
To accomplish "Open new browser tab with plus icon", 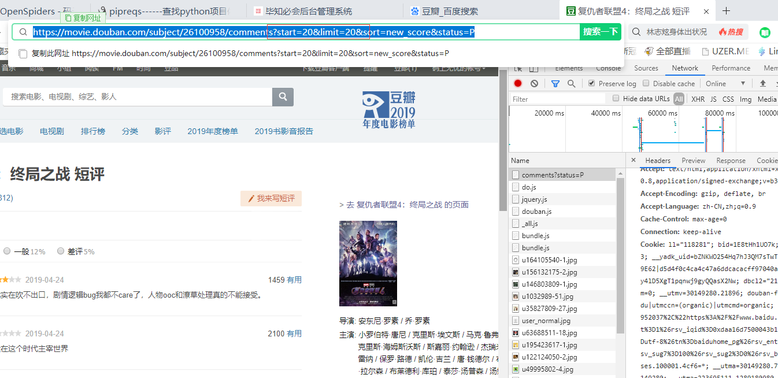I will [727, 11].
